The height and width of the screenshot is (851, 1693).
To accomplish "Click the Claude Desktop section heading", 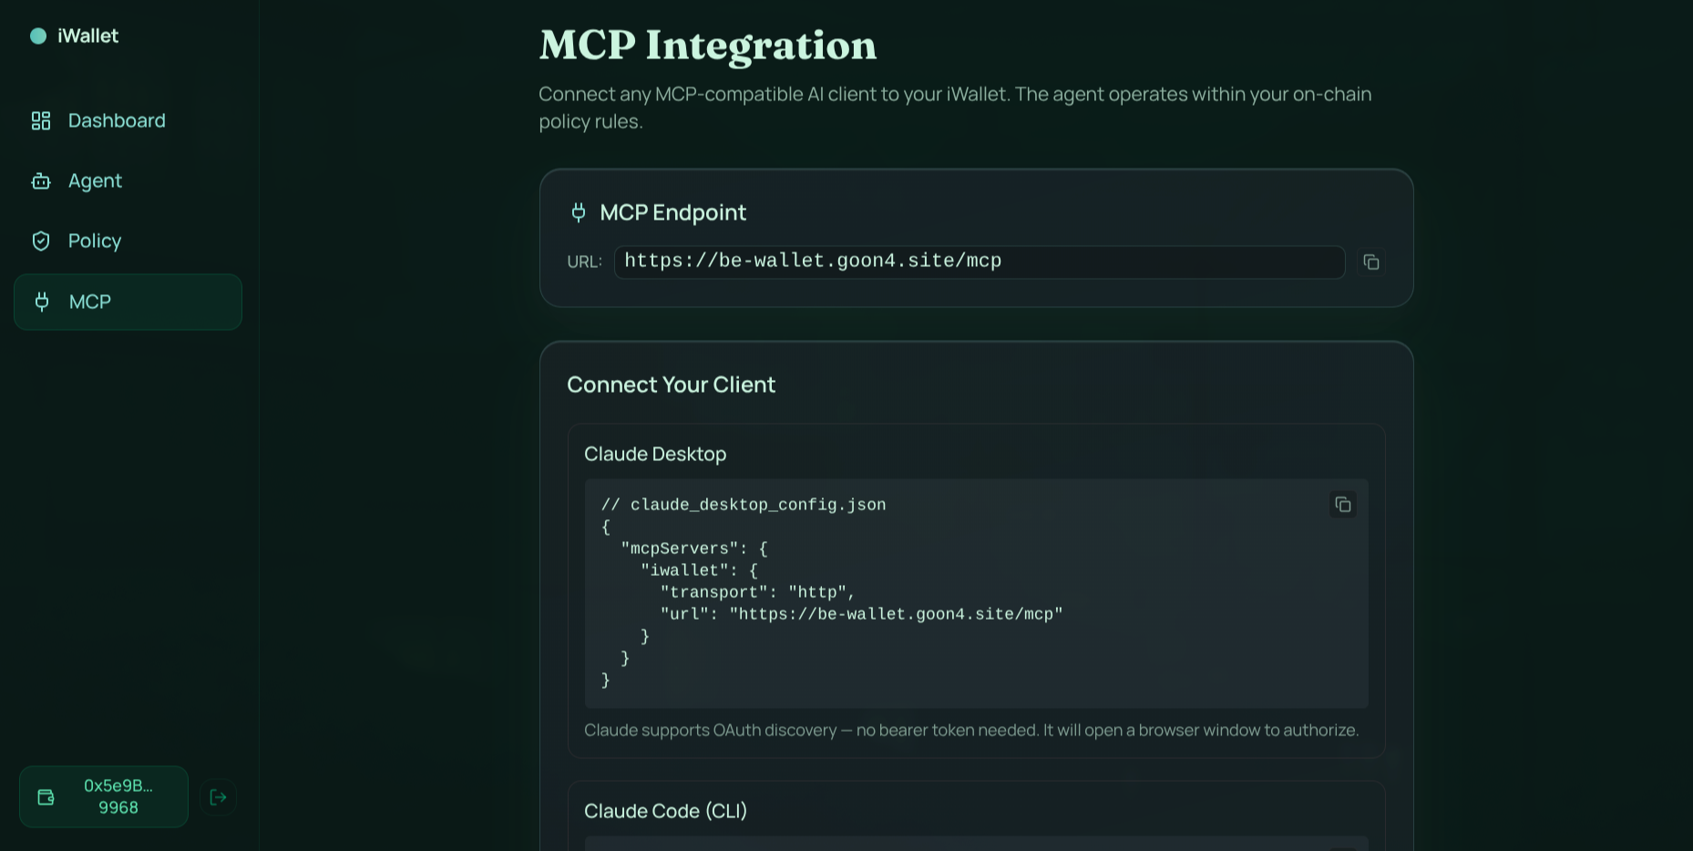I will click(x=655, y=454).
